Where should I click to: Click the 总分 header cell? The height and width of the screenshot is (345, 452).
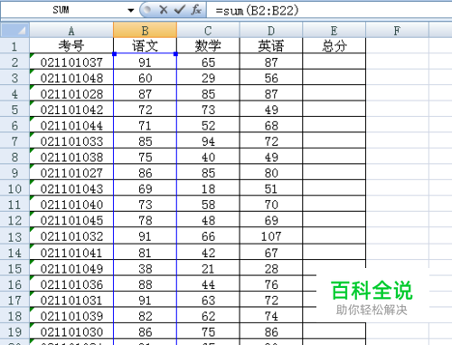click(x=334, y=46)
